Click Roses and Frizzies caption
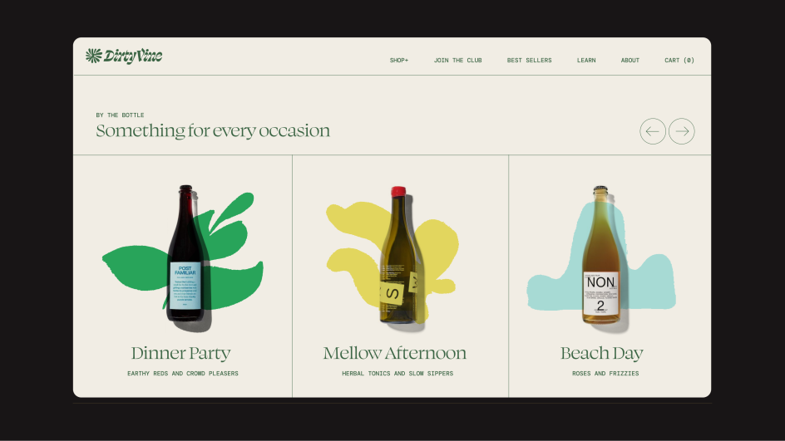This screenshot has width=785, height=441. coord(605,374)
